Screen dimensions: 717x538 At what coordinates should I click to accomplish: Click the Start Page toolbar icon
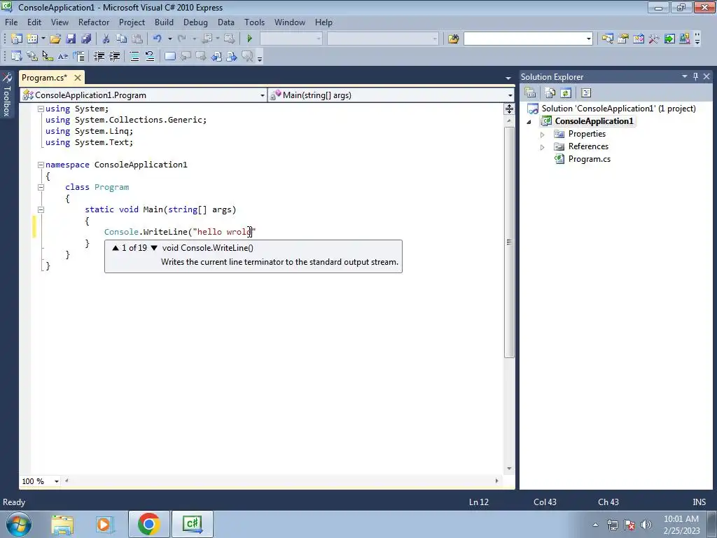coord(669,39)
